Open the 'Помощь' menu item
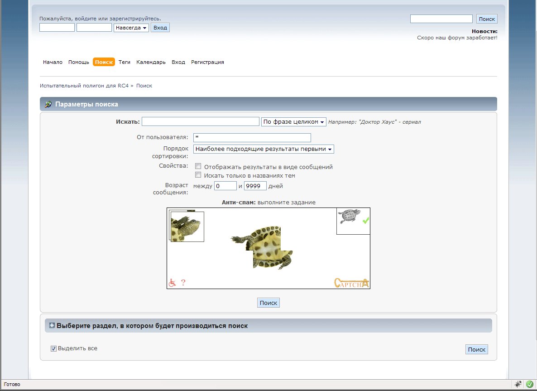The image size is (537, 391). click(x=78, y=62)
